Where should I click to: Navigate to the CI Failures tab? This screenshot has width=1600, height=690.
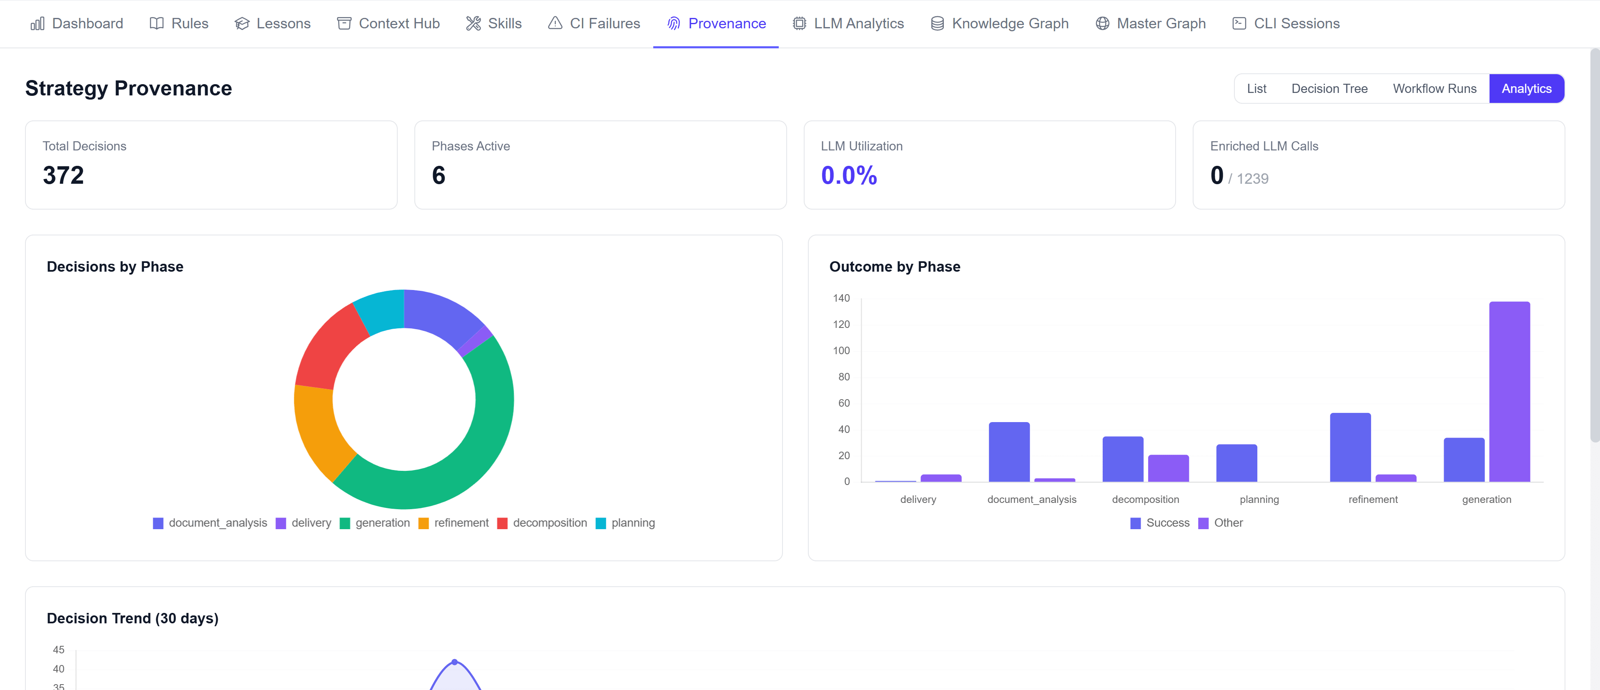pyautogui.click(x=594, y=24)
